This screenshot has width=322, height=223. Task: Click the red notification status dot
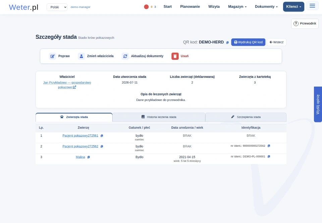146,7
